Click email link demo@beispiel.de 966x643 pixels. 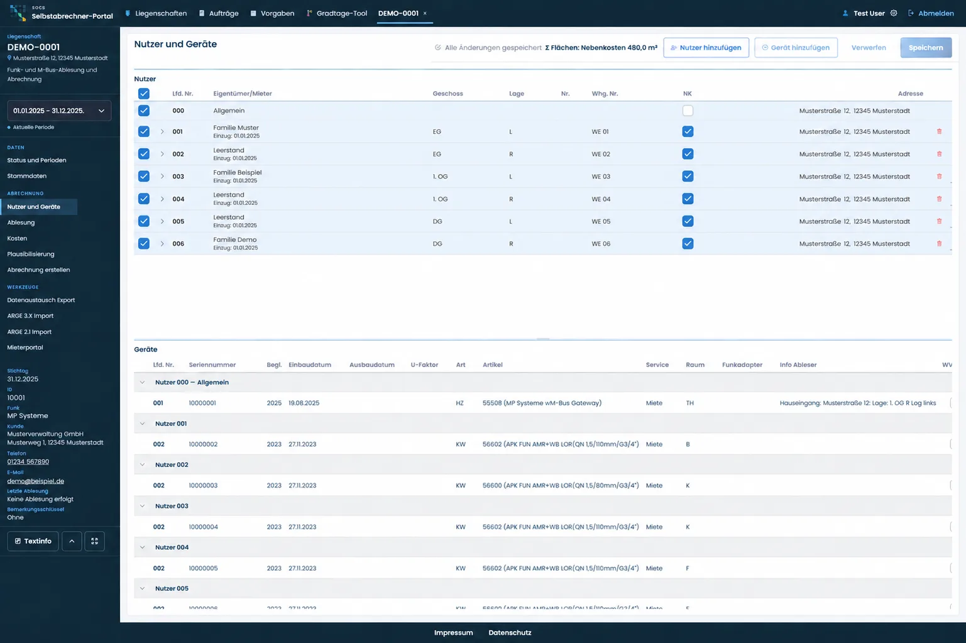tap(35, 481)
